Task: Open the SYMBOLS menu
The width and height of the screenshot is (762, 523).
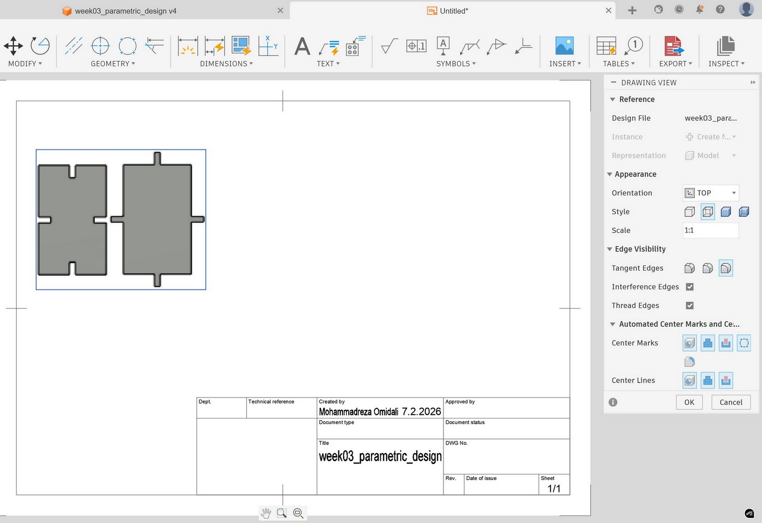Action: point(456,64)
